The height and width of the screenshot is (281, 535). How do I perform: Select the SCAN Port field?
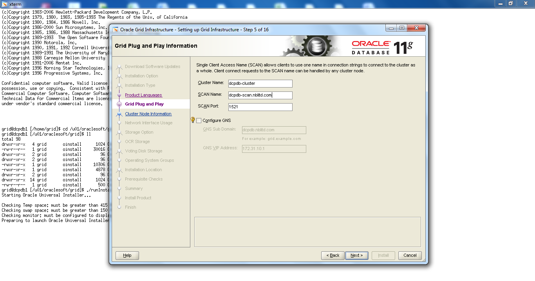[260, 107]
